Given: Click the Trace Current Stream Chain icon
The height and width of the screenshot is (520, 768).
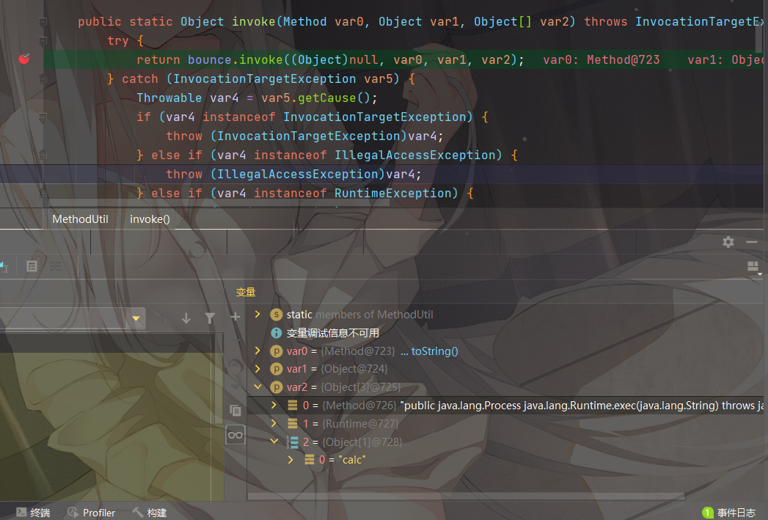Looking at the screenshot, I should click(x=56, y=266).
